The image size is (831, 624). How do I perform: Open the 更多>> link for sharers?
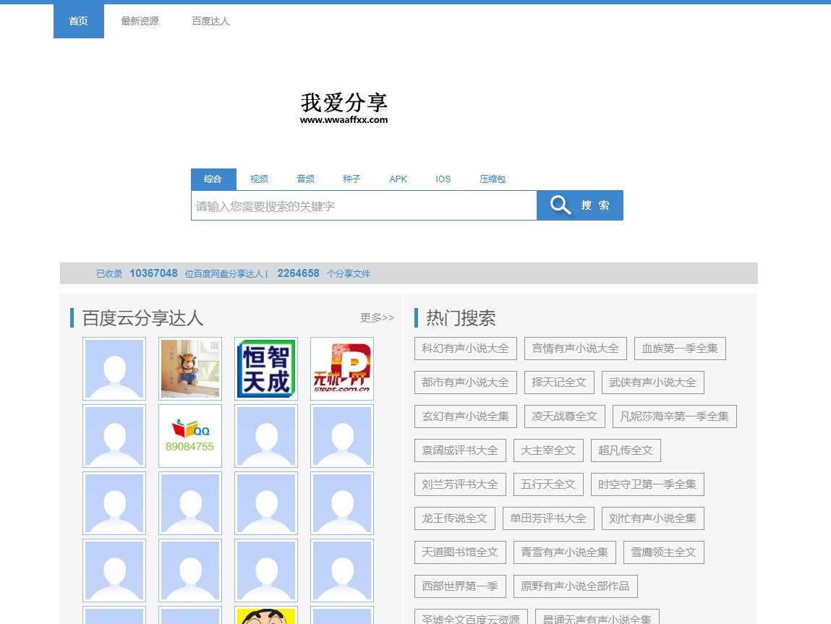tap(377, 317)
